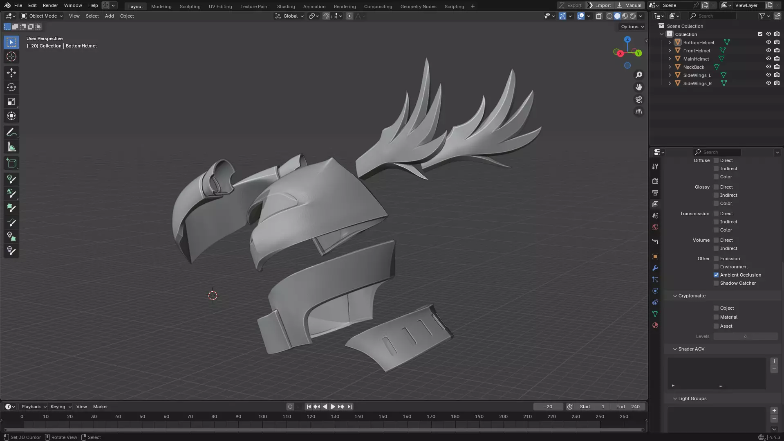
Task: Hide BottomHelmet in viewport
Action: (768, 42)
